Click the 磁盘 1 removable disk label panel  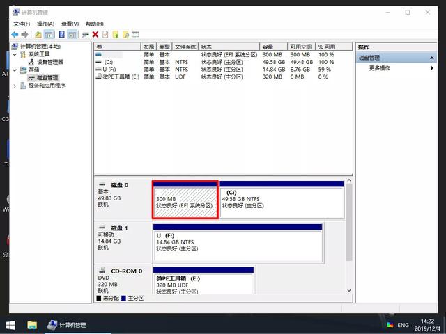pos(123,243)
